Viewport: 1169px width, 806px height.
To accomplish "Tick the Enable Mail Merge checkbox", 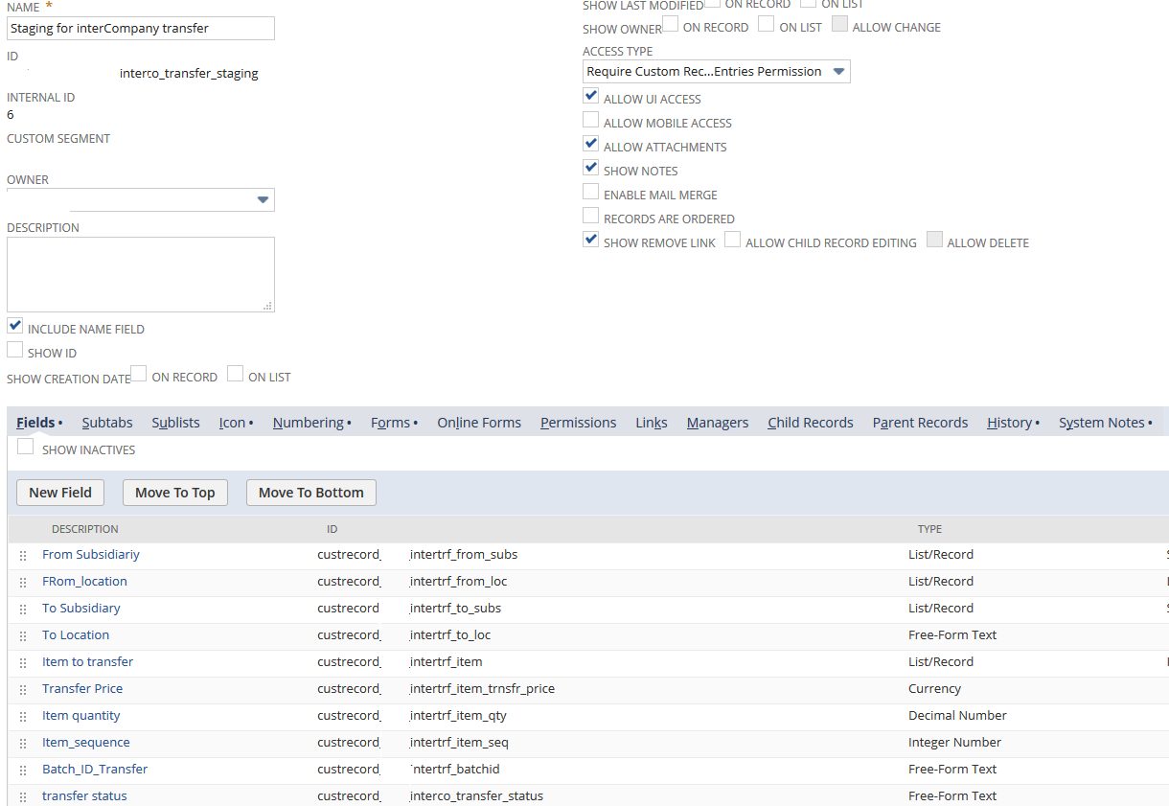I will coord(591,193).
